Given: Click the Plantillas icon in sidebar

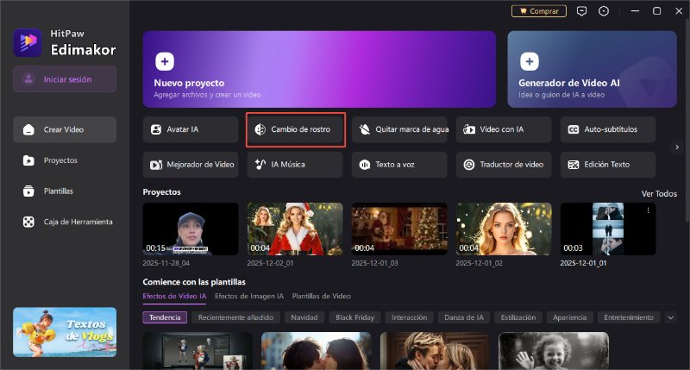Looking at the screenshot, I should point(28,191).
